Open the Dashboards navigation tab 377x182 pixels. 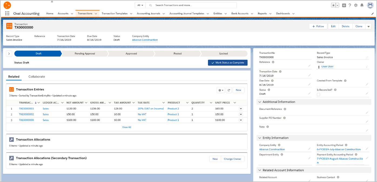click(283, 13)
